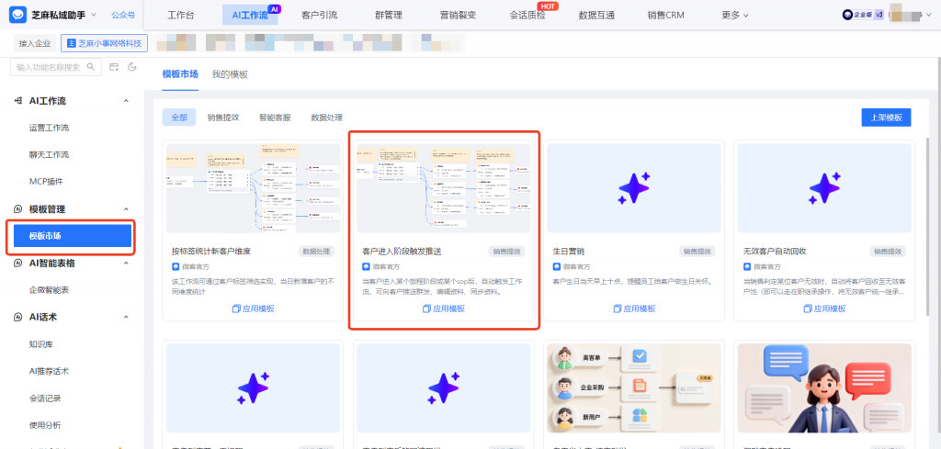The height and width of the screenshot is (449, 941).
Task: Click the AI badge on AI工作流 tab
Action: [x=274, y=9]
